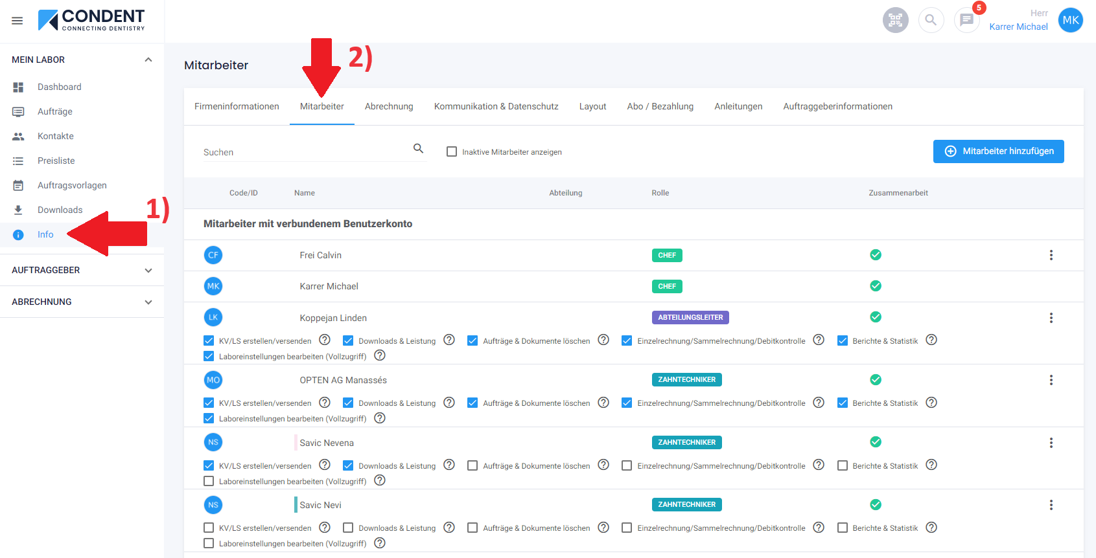
Task: Click the QR code scanner icon
Action: (895, 20)
